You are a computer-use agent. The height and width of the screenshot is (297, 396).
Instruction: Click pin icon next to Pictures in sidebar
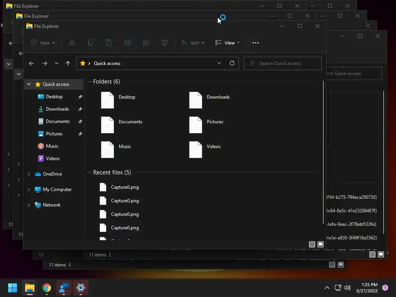tap(80, 134)
